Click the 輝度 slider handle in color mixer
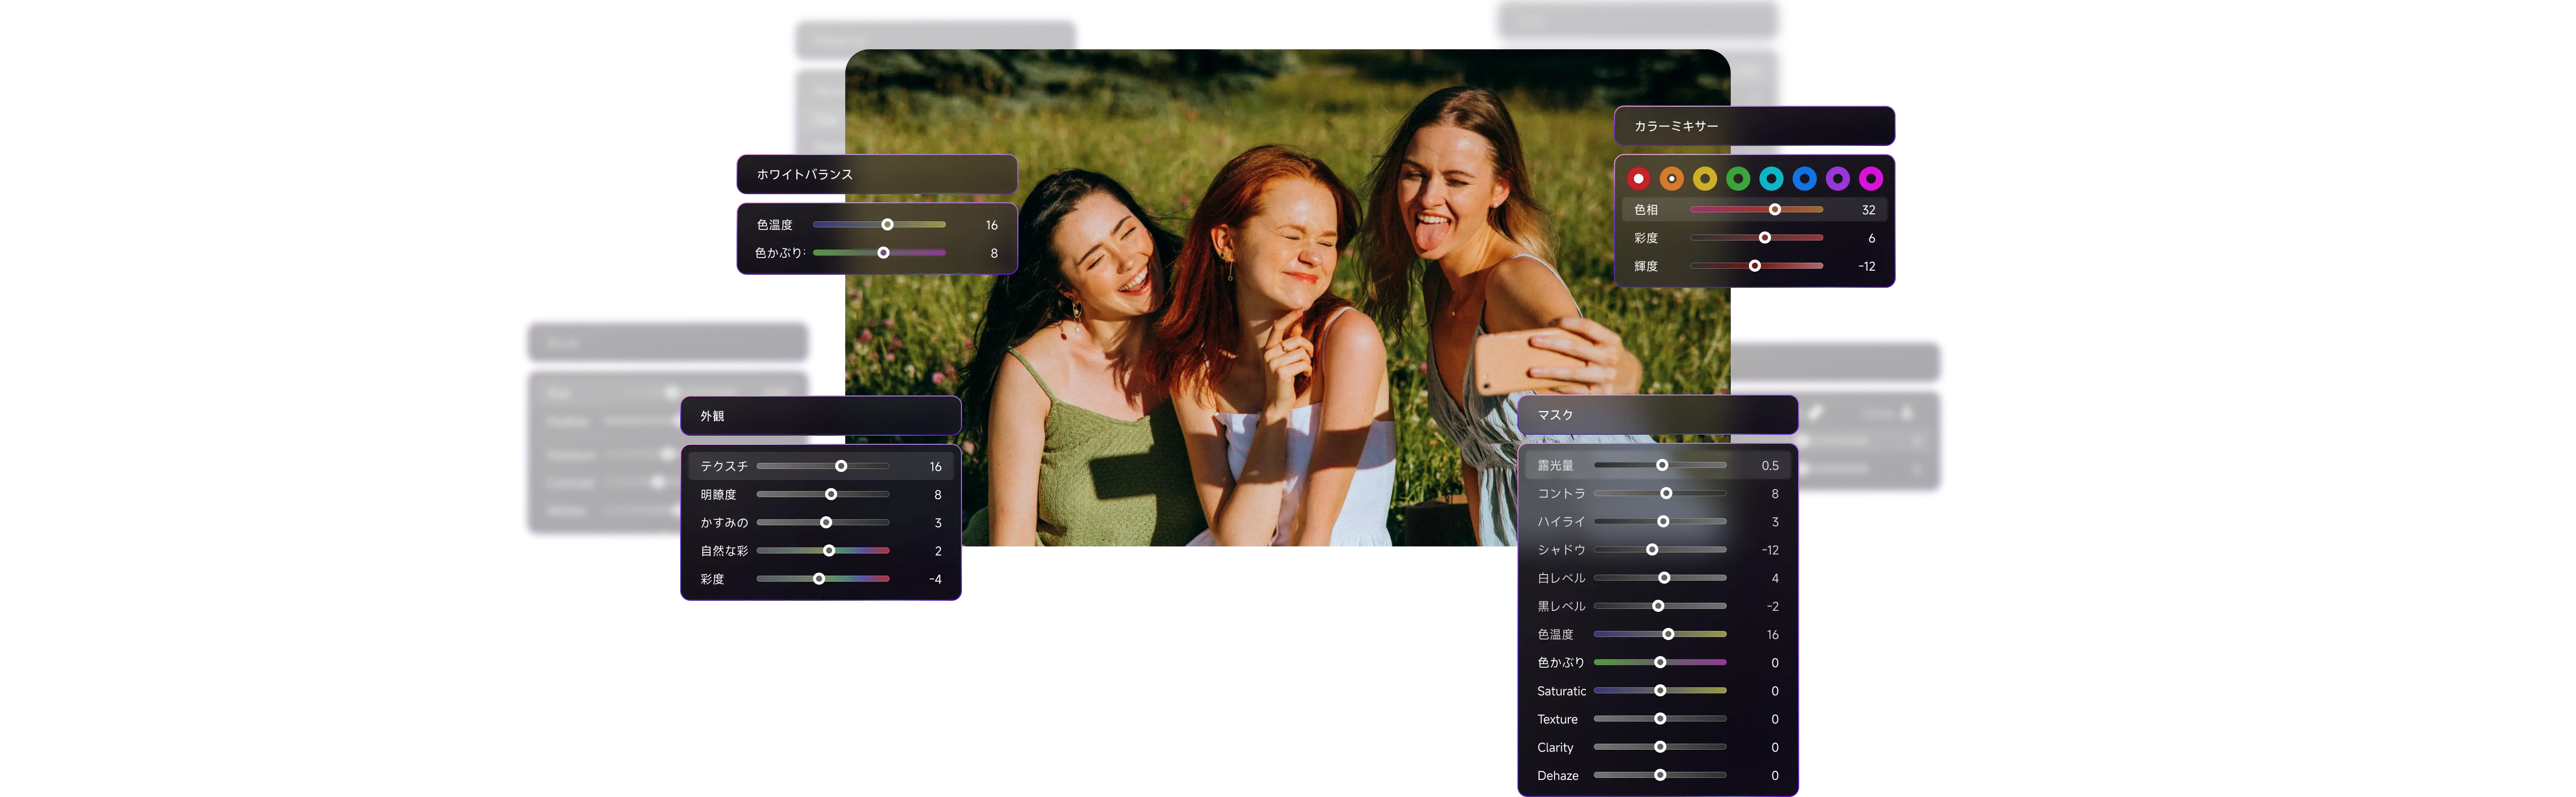The image size is (2576, 797). 1754,266
